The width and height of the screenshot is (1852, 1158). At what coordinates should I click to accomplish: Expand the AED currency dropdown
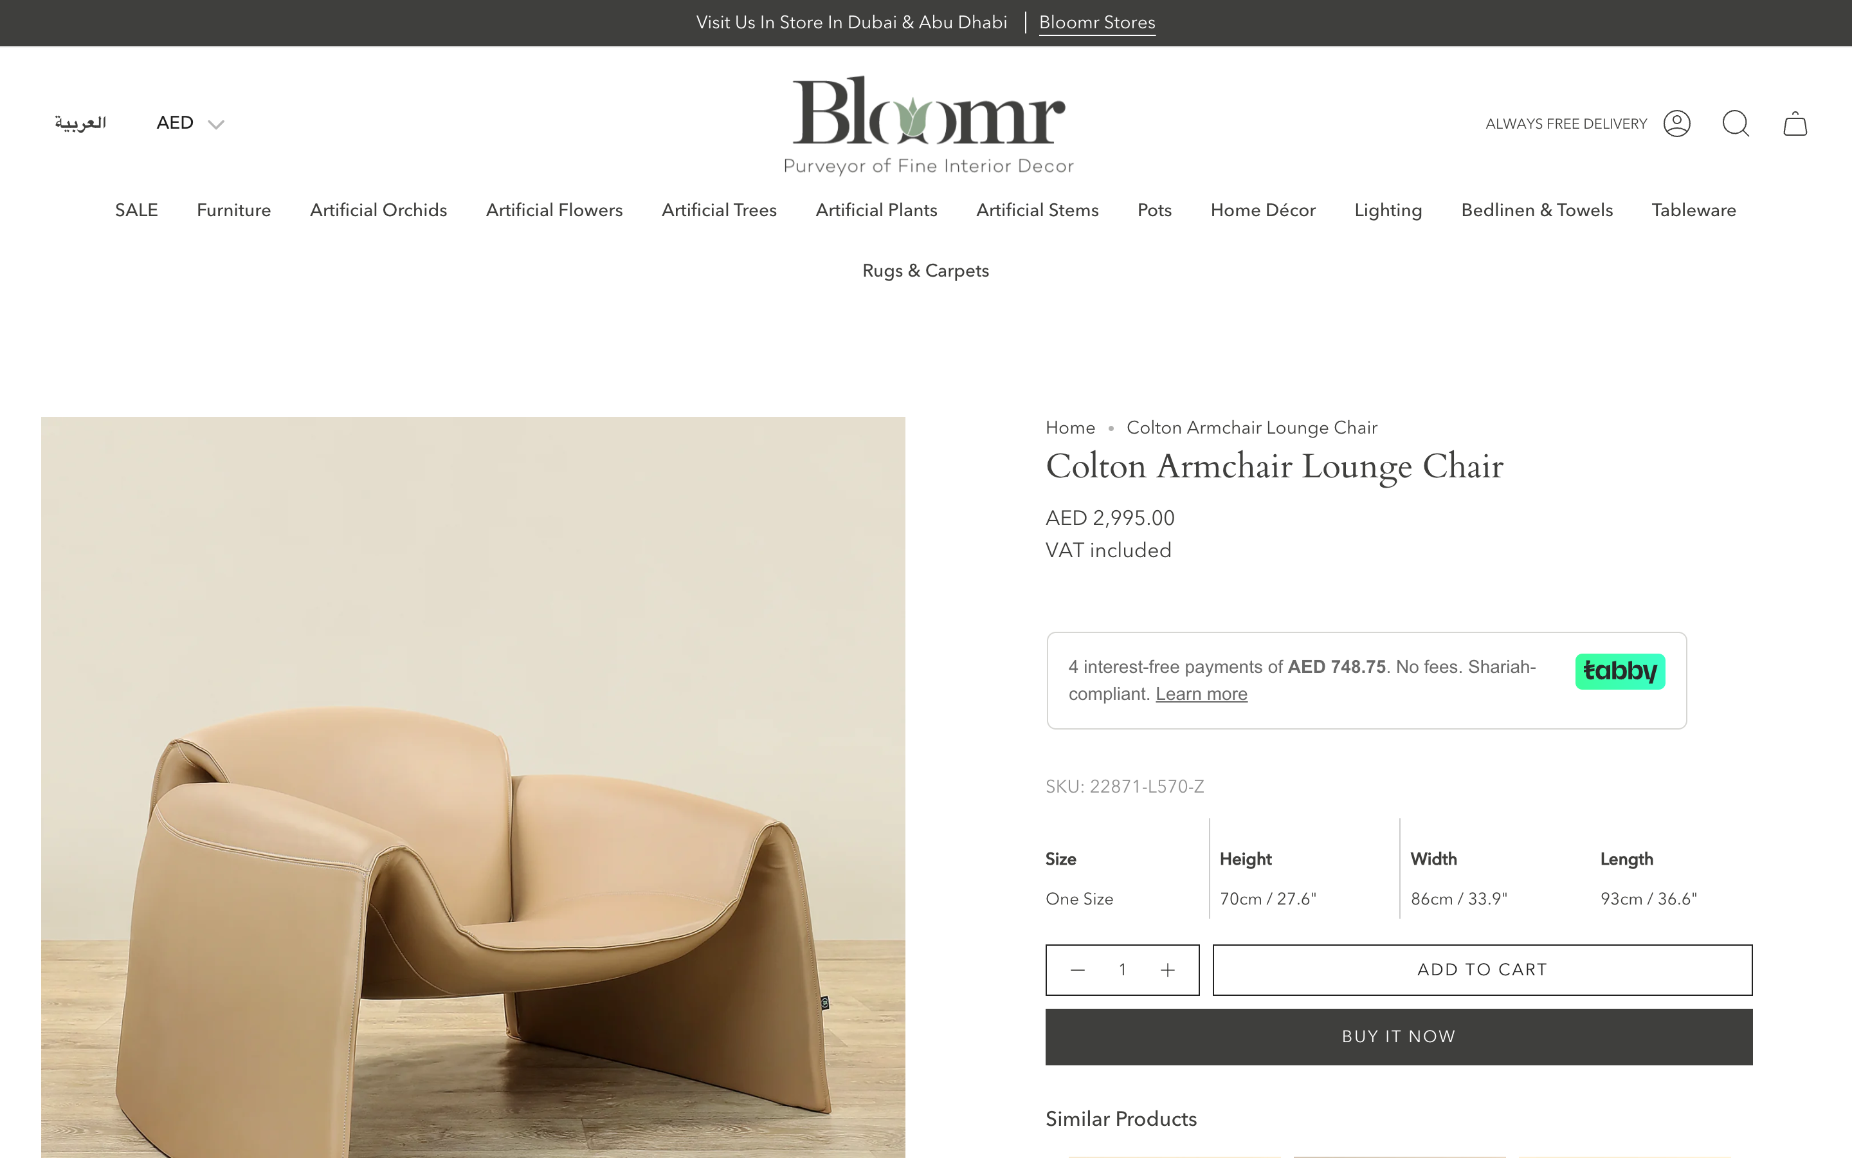click(190, 124)
